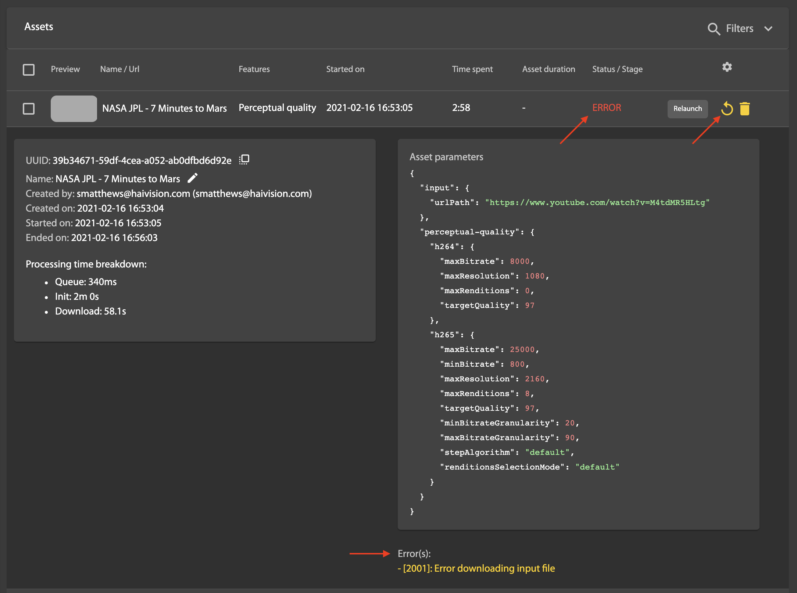Click the search magnifier icon
This screenshot has width=797, height=593.
click(713, 29)
